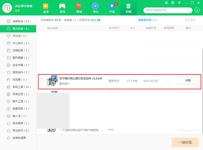203x150 pixels.
Task: Click software name 济宁银行网上银行安全控件 v2.3.6.0
Action: (80, 78)
